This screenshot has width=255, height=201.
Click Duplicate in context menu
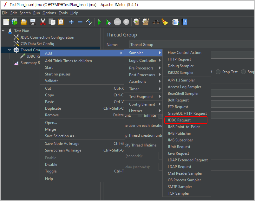(82, 108)
